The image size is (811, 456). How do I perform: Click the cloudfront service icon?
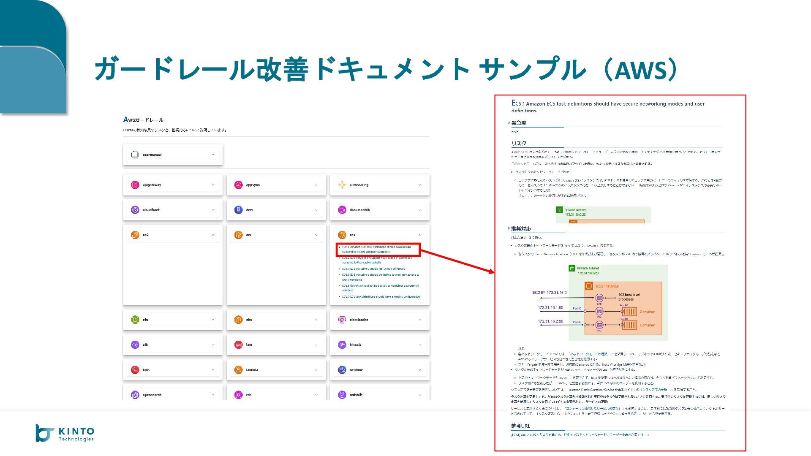click(x=135, y=210)
